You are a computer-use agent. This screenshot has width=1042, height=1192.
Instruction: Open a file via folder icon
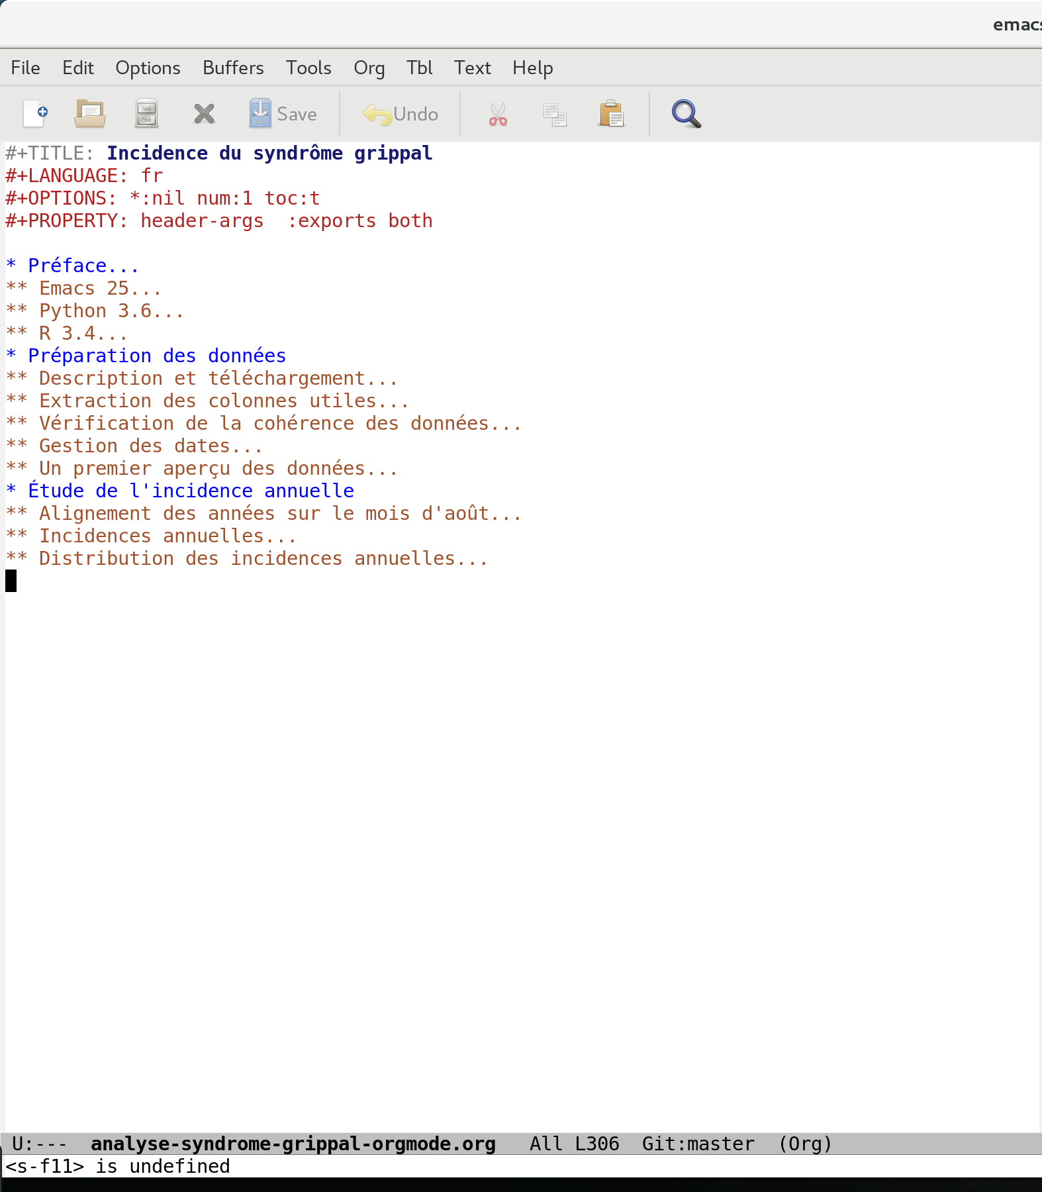90,114
